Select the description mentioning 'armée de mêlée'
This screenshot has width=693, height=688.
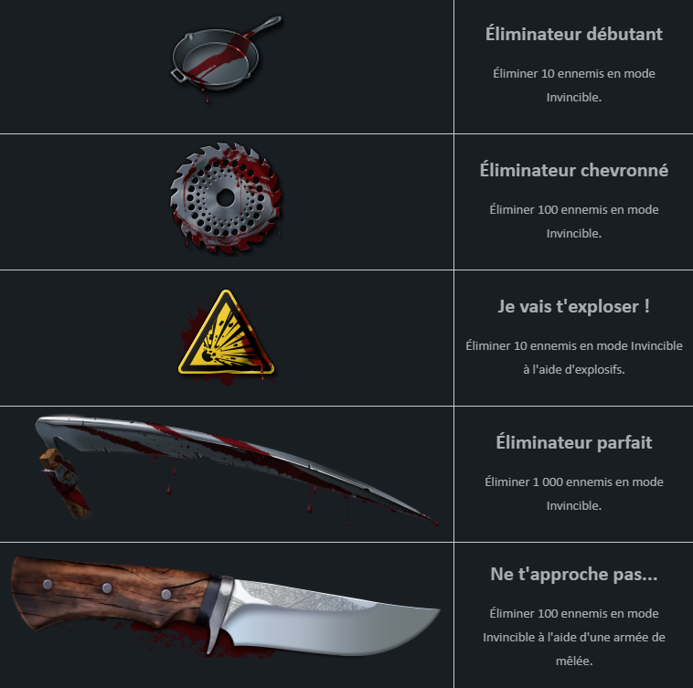coord(573,637)
